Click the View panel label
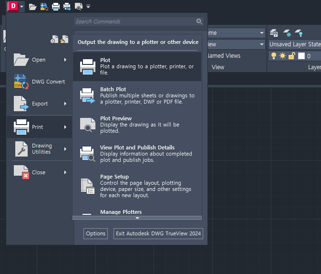The height and width of the screenshot is (274, 321). [218, 67]
